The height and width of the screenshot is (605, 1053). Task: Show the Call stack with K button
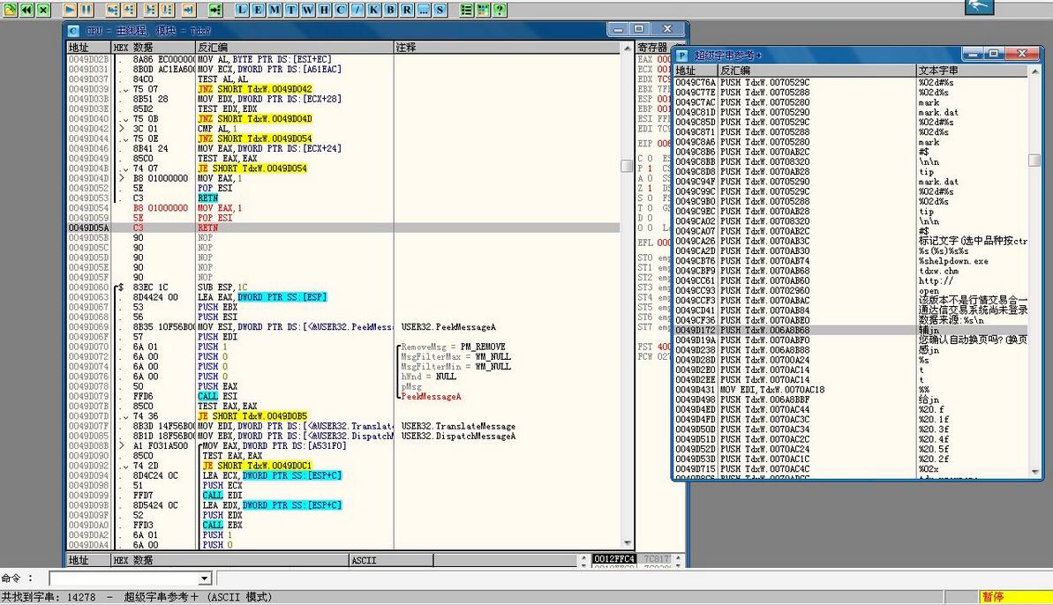[372, 10]
